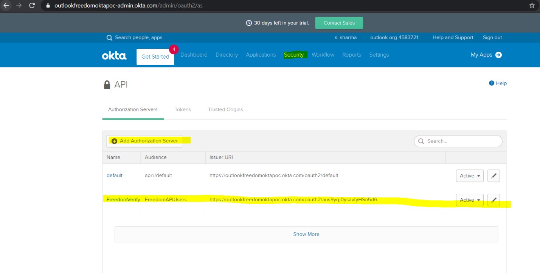Open Active status dropdown for default server
The height and width of the screenshot is (273, 540).
point(470,176)
